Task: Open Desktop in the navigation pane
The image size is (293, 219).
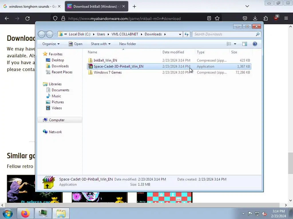Action: coord(58,60)
